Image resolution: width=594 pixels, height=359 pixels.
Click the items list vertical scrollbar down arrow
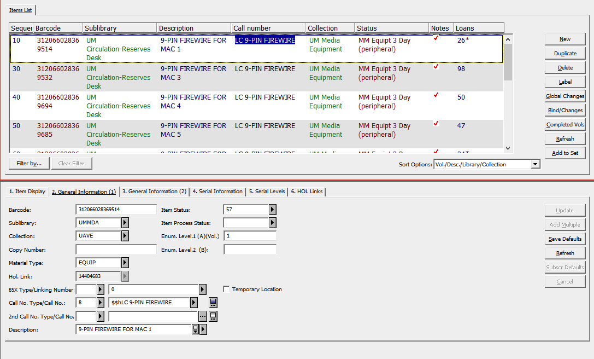tap(508, 148)
